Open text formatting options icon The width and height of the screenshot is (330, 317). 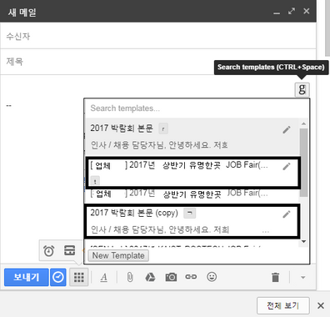point(104,277)
